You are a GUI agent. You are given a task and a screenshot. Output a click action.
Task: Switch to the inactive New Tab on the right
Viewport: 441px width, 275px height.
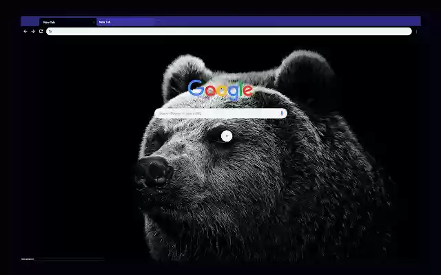click(125, 22)
